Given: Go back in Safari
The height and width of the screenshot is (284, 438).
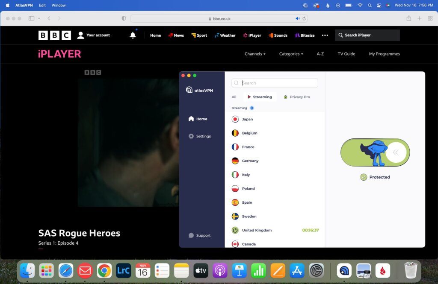Looking at the screenshot, I should 49,18.
